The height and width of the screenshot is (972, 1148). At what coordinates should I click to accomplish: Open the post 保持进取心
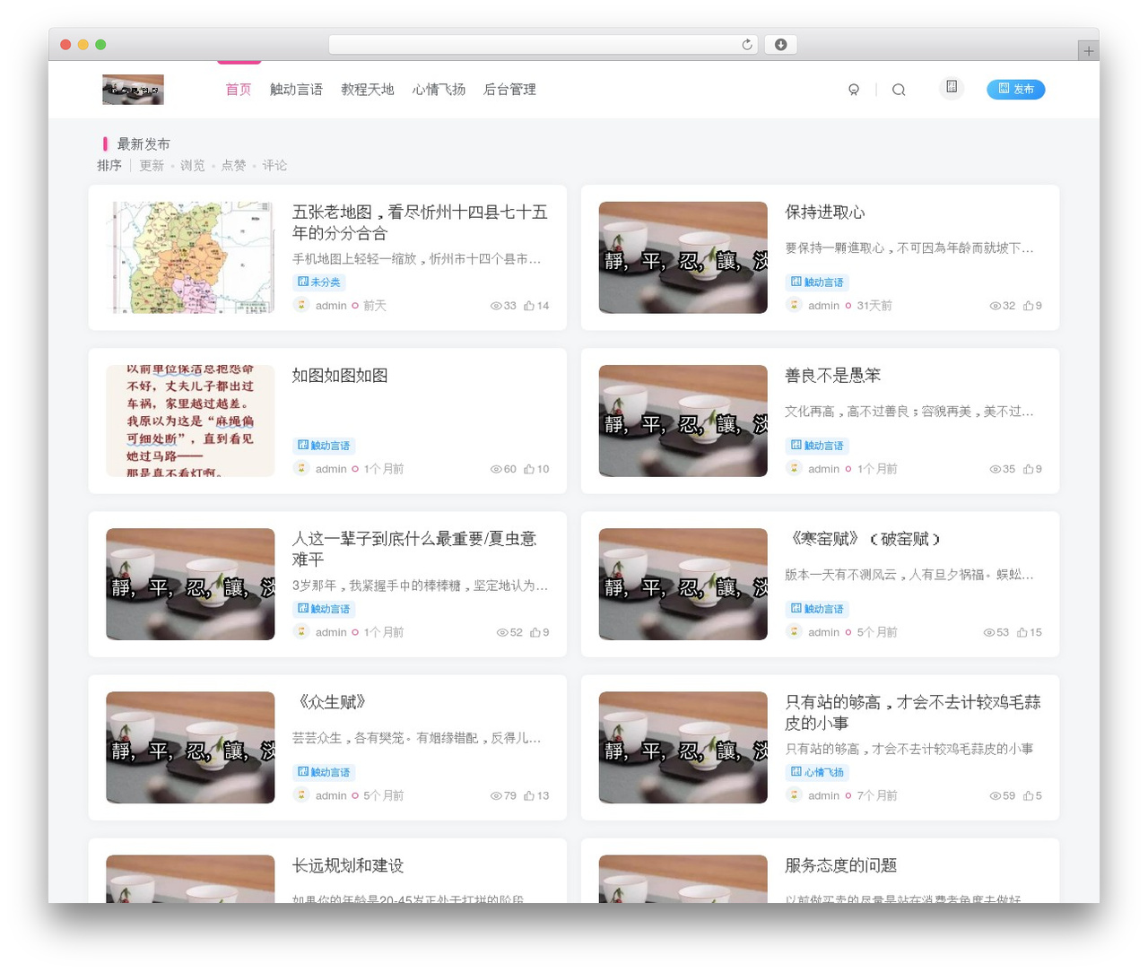(825, 213)
